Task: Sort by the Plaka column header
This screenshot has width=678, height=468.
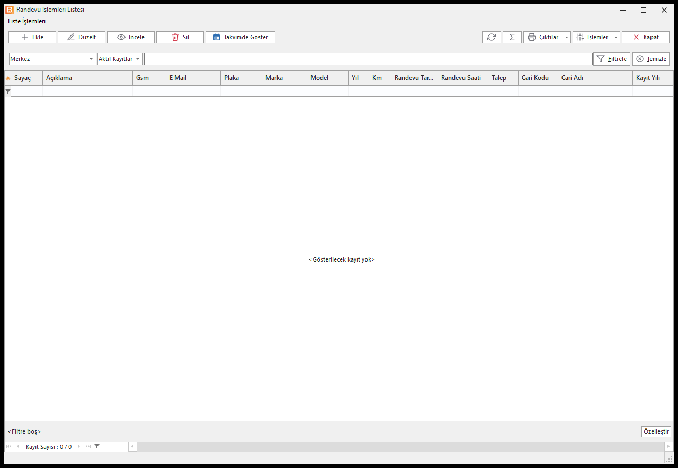Action: click(x=242, y=78)
